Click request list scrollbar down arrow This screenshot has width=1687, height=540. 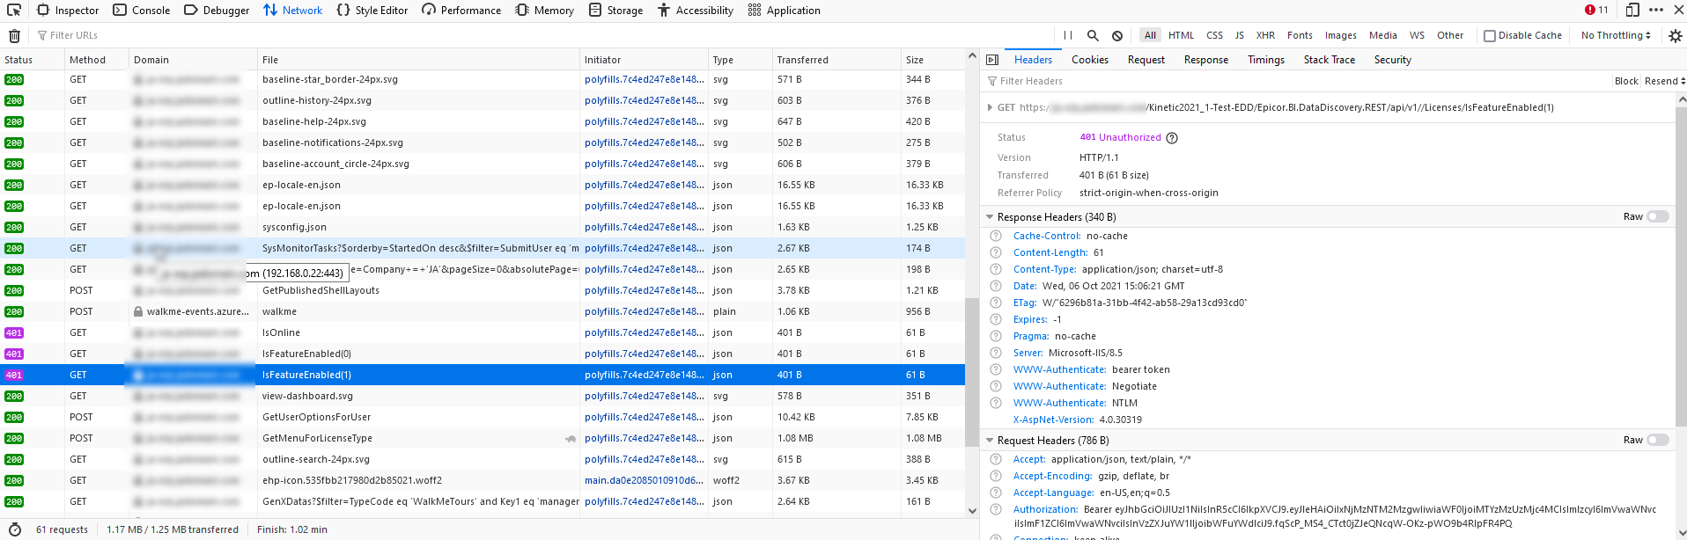[972, 510]
